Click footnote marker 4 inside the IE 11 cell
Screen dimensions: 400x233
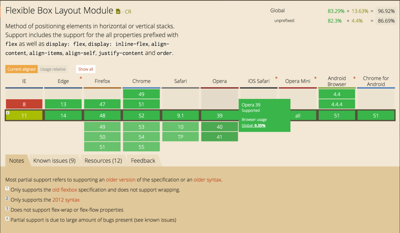click(x=8, y=112)
